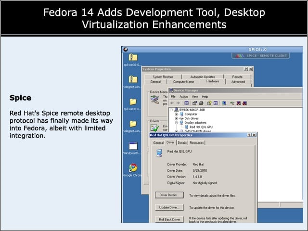Collapse the Display adapters node

click(x=177, y=123)
